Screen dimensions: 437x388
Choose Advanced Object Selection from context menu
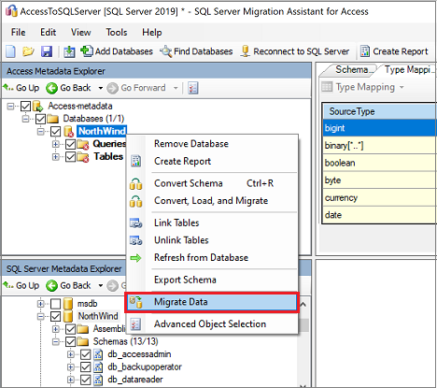[212, 324]
